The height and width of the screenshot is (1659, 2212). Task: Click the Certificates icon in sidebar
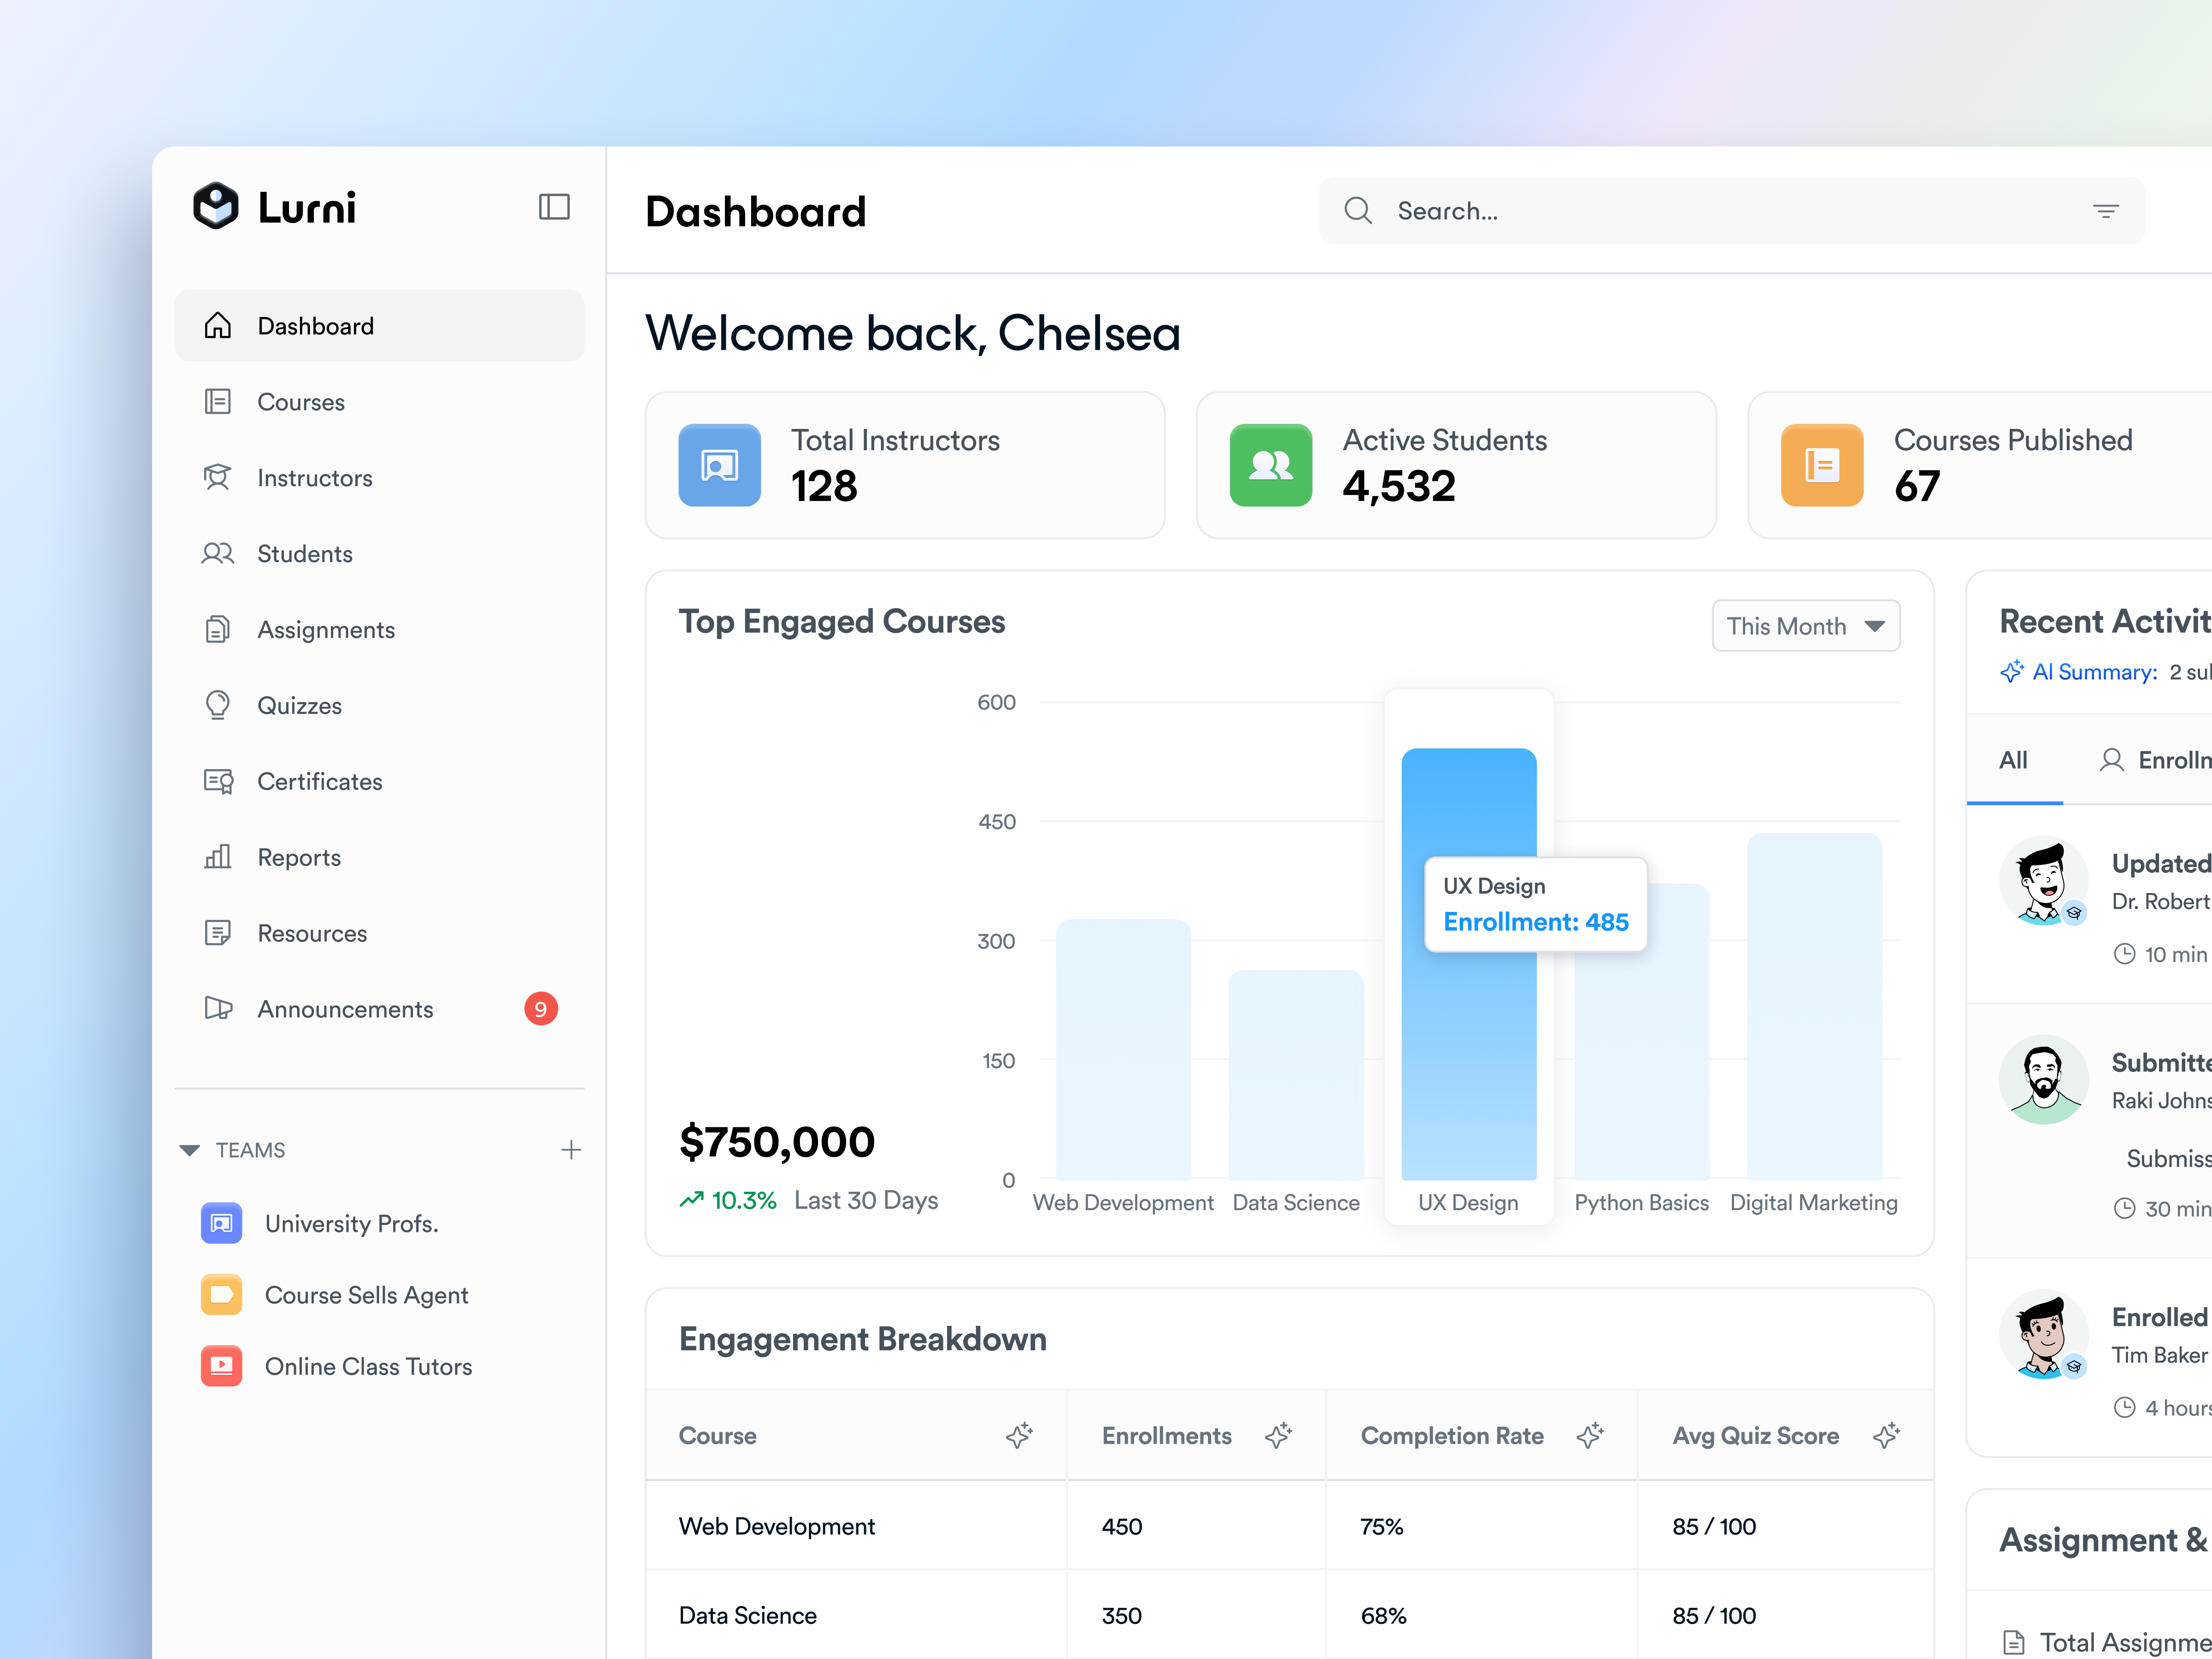point(218,782)
